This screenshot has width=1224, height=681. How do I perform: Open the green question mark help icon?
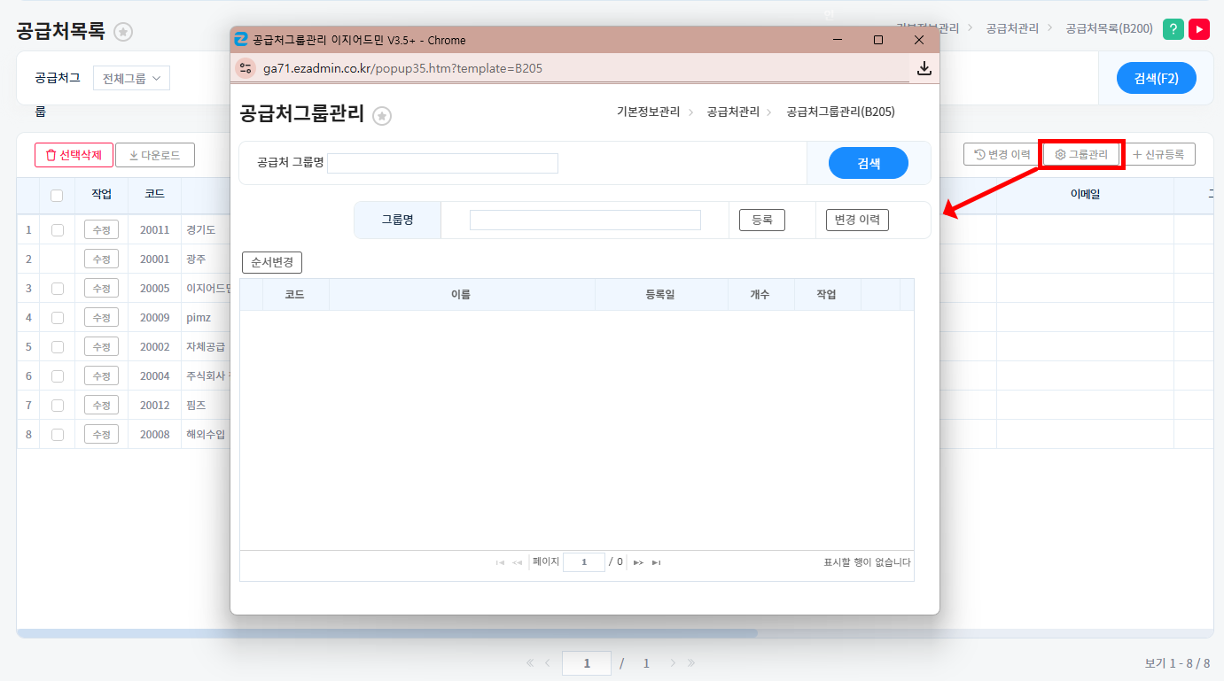(1173, 29)
